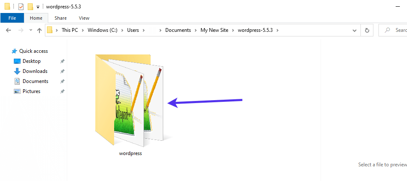Switch to the Share ribbon tab

[60, 18]
